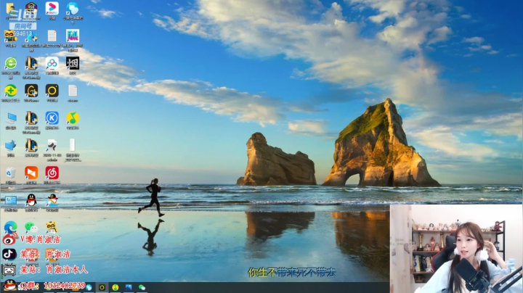Image resolution: width=523 pixels, height=293 pixels.
Task: Open the WeGame black and gold G icon
Action: pyautogui.click(x=31, y=91)
